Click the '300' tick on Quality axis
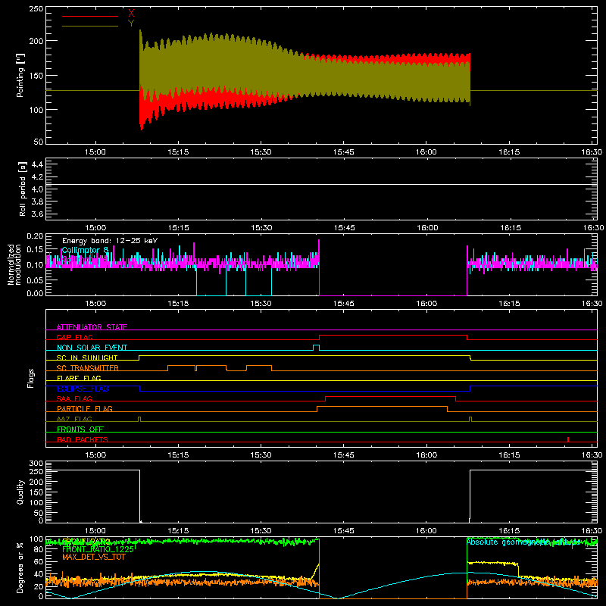This screenshot has width=606, height=606. pyautogui.click(x=36, y=464)
